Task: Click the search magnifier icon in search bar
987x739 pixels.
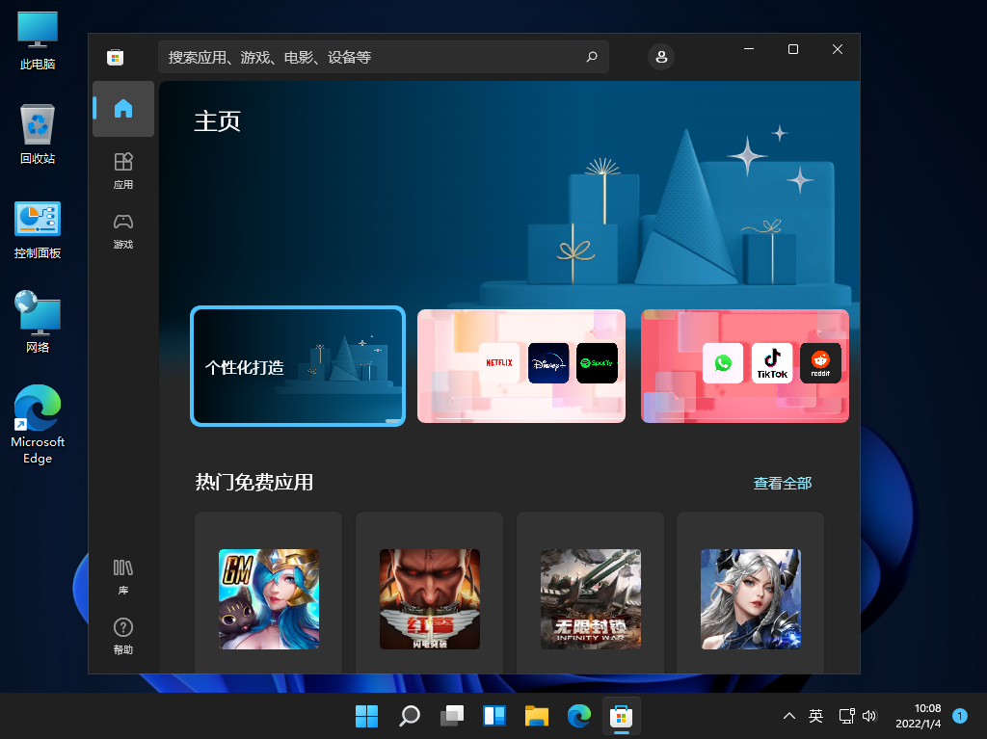Action: pos(591,57)
